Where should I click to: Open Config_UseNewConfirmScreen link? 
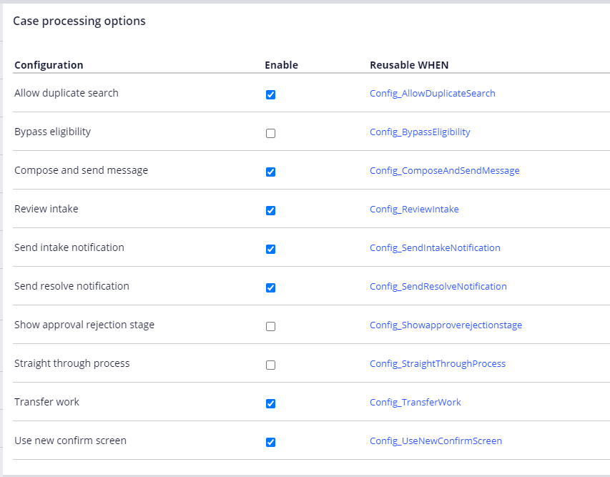click(436, 441)
